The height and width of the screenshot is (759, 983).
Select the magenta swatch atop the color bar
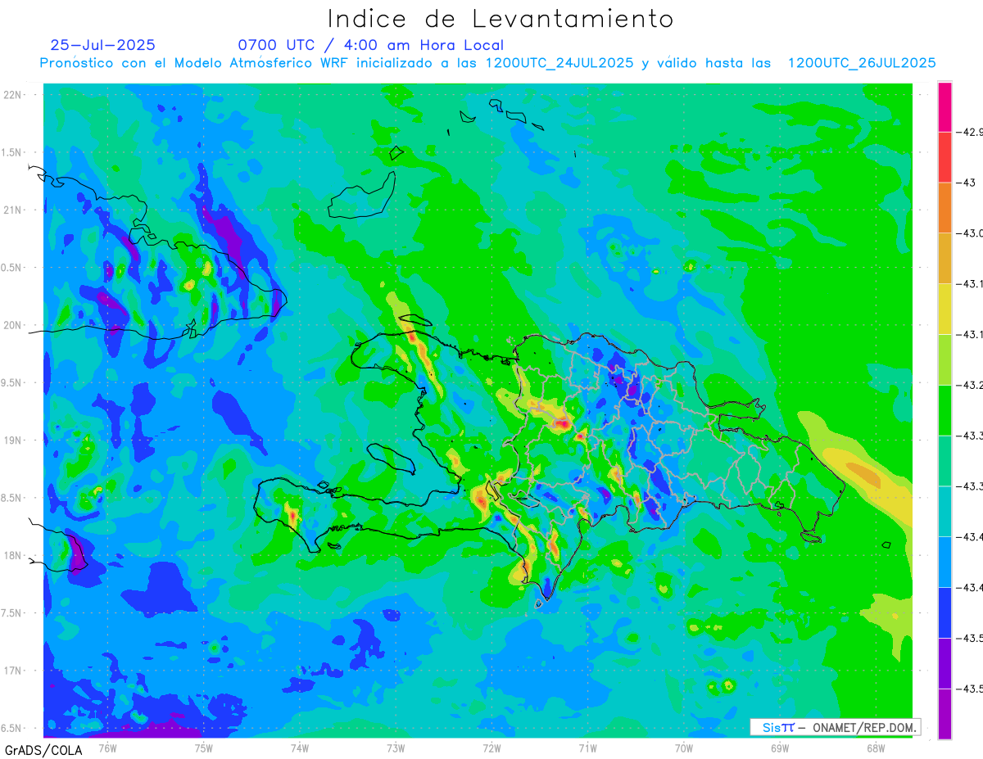[x=945, y=106]
